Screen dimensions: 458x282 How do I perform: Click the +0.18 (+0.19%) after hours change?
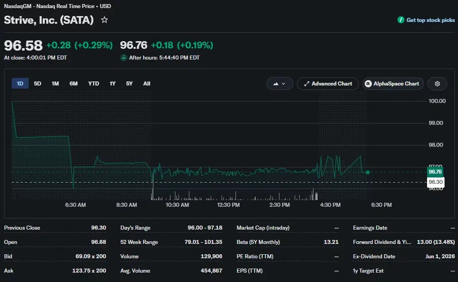pyautogui.click(x=182, y=45)
